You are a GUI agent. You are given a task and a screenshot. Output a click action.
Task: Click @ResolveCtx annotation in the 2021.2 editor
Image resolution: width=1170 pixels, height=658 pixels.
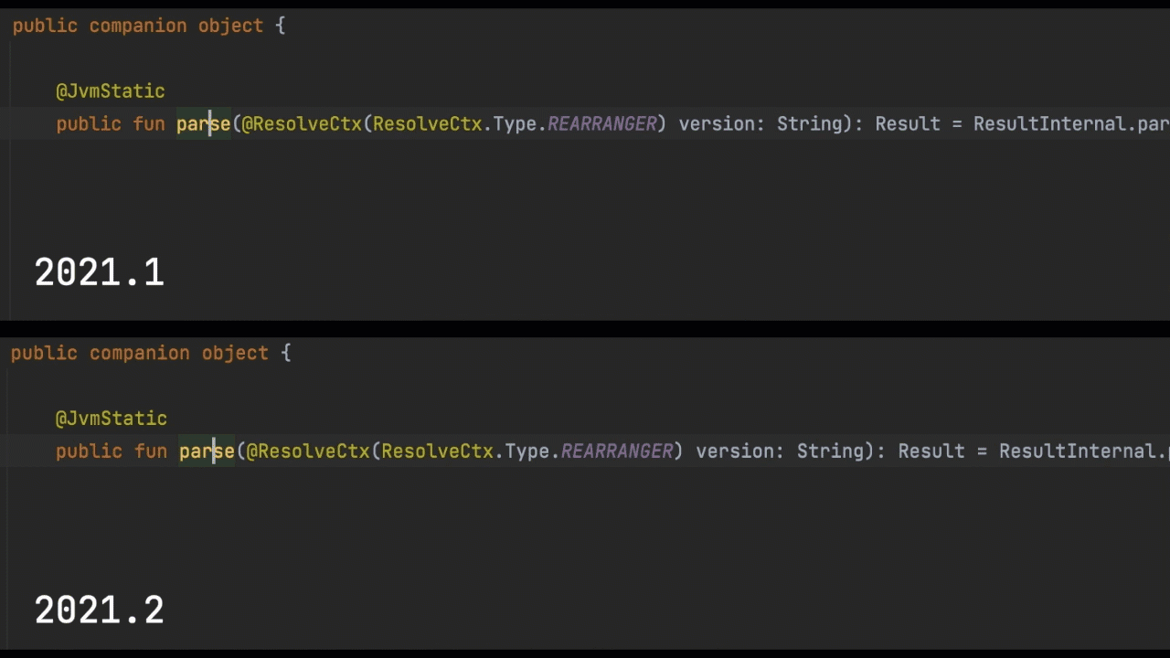(x=308, y=451)
